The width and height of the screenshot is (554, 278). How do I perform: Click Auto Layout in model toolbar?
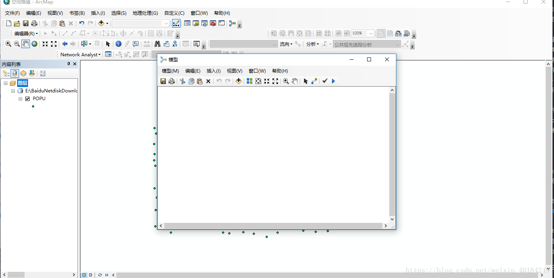tap(250, 81)
